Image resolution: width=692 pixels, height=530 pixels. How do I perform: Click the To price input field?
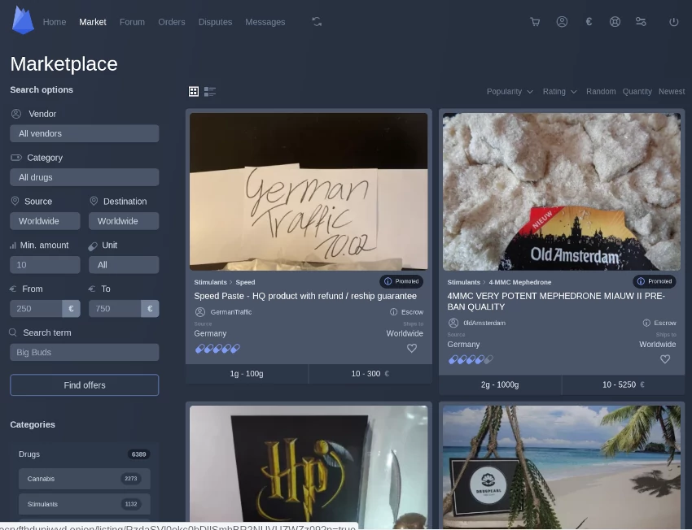115,309
